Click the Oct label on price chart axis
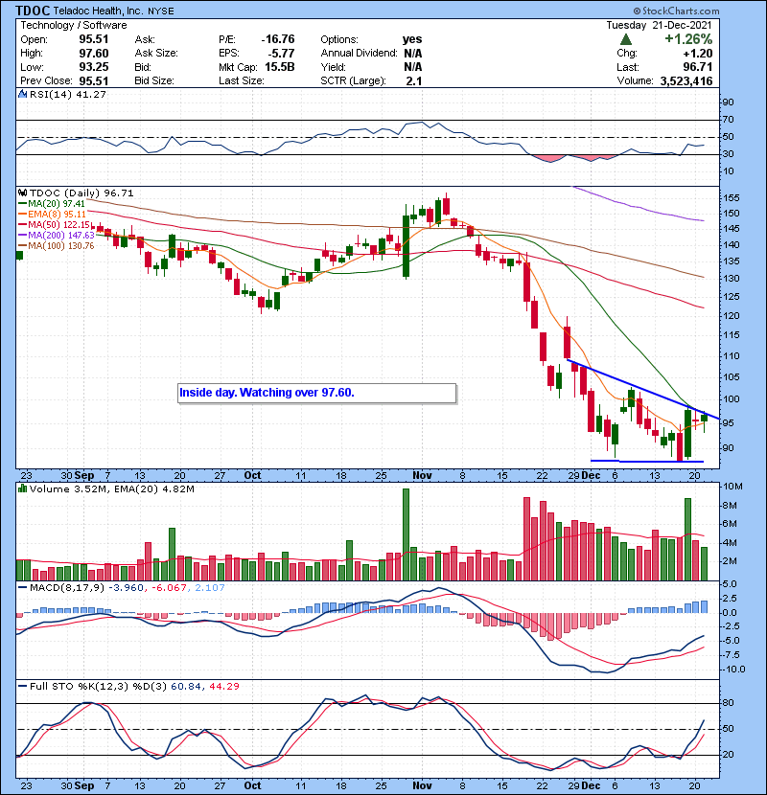 252,476
